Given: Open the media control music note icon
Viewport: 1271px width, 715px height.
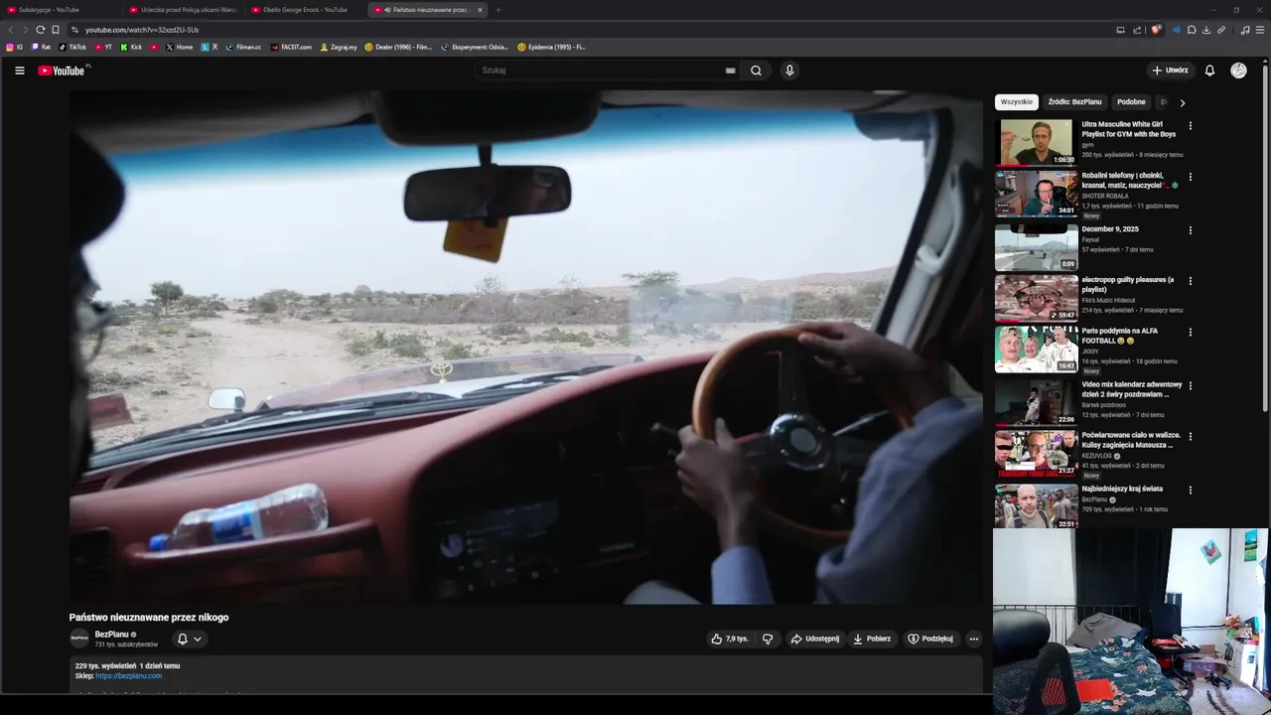Looking at the screenshot, I should (x=1245, y=30).
